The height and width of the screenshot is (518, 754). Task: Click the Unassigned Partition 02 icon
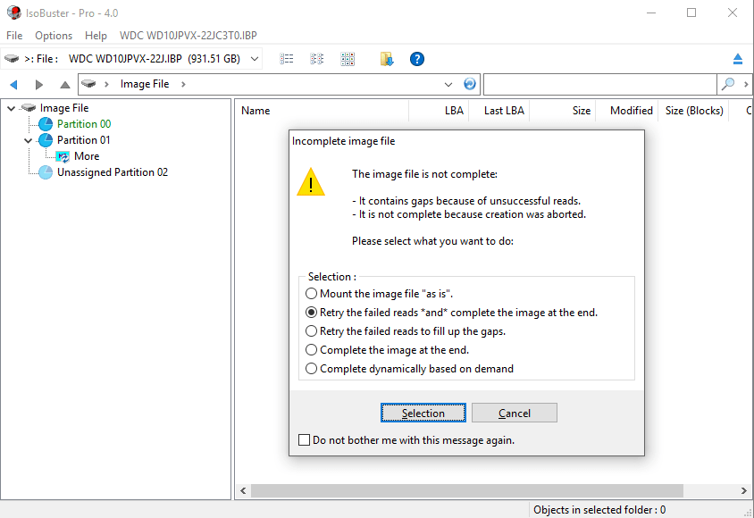pyautogui.click(x=46, y=172)
